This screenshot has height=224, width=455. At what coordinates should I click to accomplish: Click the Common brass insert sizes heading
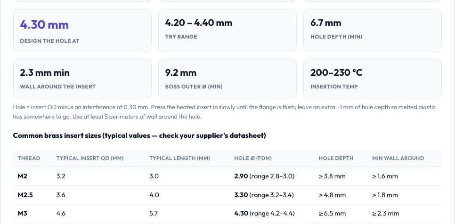point(139,136)
